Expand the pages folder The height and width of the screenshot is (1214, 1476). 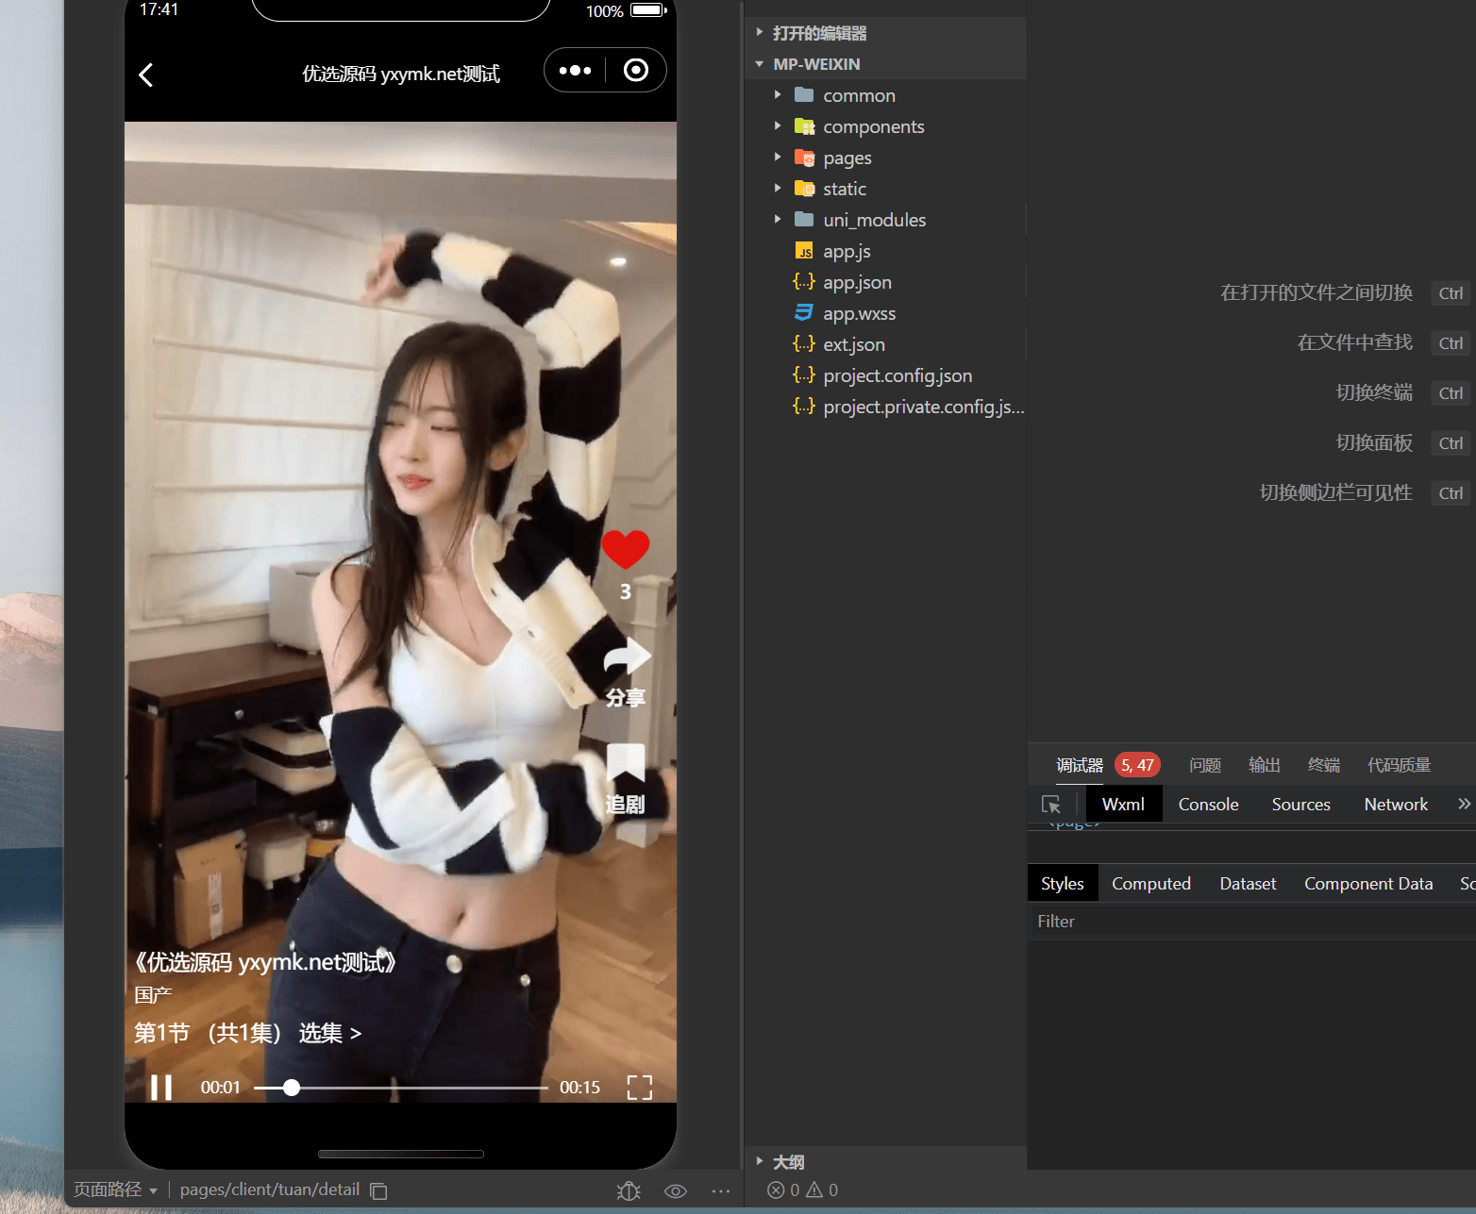(x=885, y=158)
